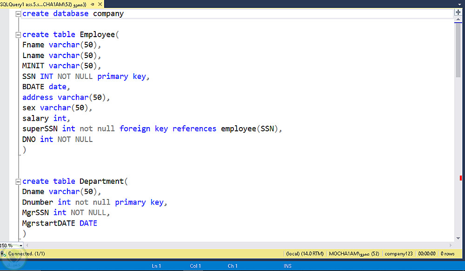Click the vertical scrollbar down arrow
This screenshot has width=465, height=271.
click(x=458, y=238)
